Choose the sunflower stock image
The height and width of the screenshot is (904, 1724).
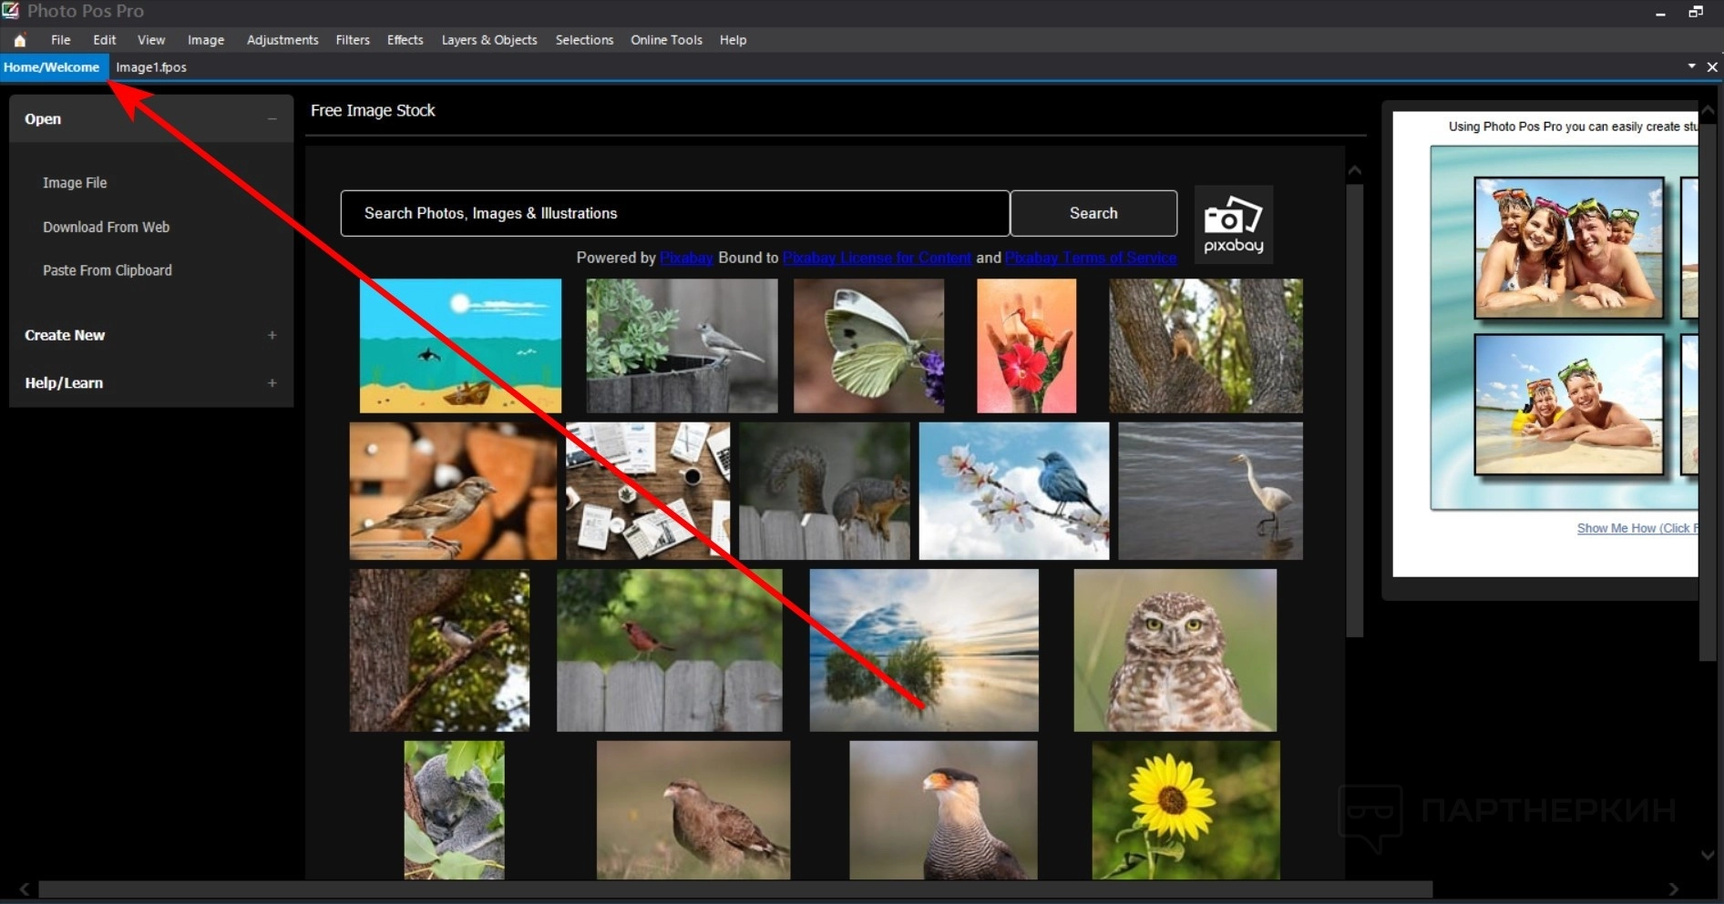(x=1185, y=809)
